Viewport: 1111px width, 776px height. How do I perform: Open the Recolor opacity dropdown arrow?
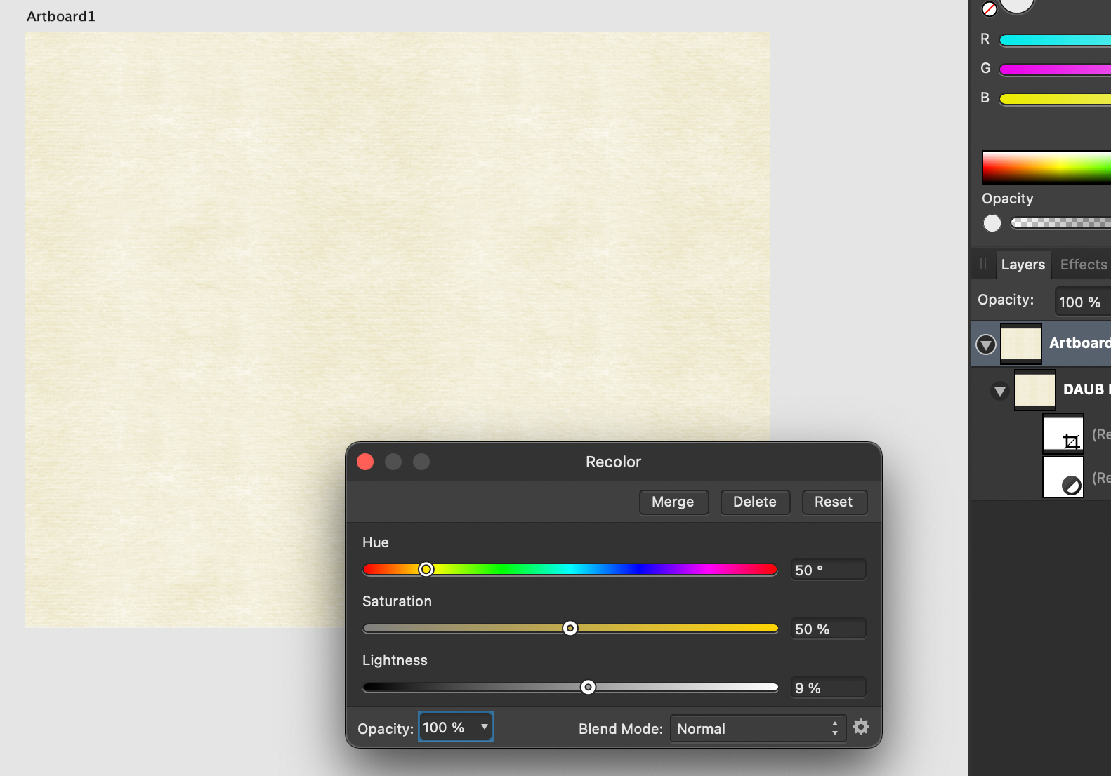484,727
